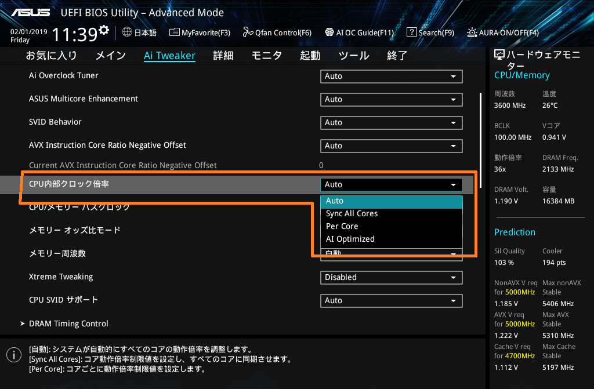The width and height of the screenshot is (594, 389).
Task: Switch to the お気に入り tab
Action: coord(51,56)
